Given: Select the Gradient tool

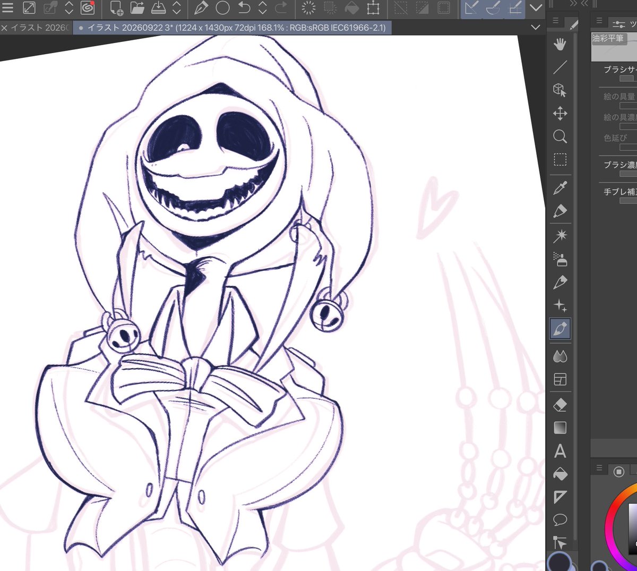Looking at the screenshot, I should coord(560,428).
